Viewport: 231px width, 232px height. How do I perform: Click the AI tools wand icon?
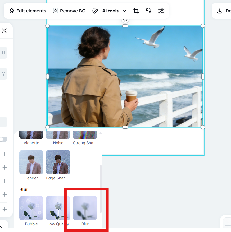pyautogui.click(x=95, y=11)
